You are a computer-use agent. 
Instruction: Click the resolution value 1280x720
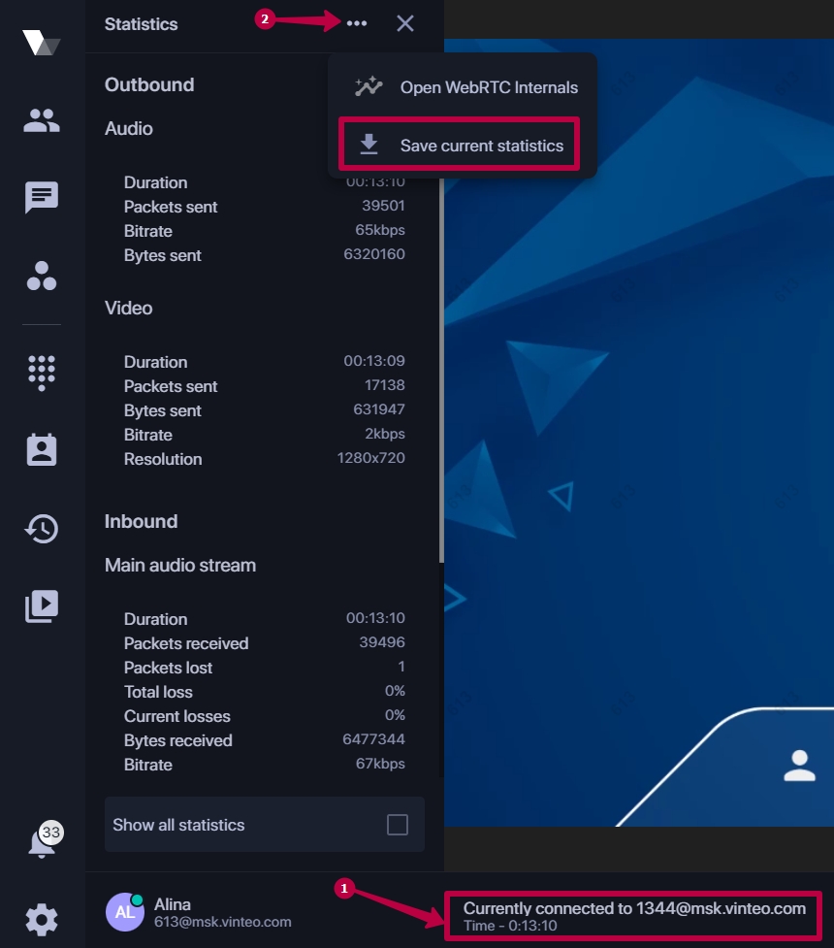(x=370, y=458)
